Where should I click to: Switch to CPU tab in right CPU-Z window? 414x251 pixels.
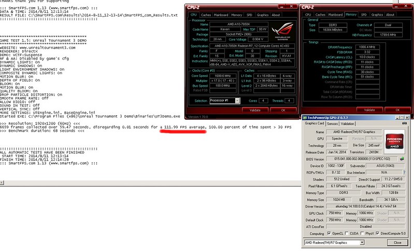click(308, 15)
